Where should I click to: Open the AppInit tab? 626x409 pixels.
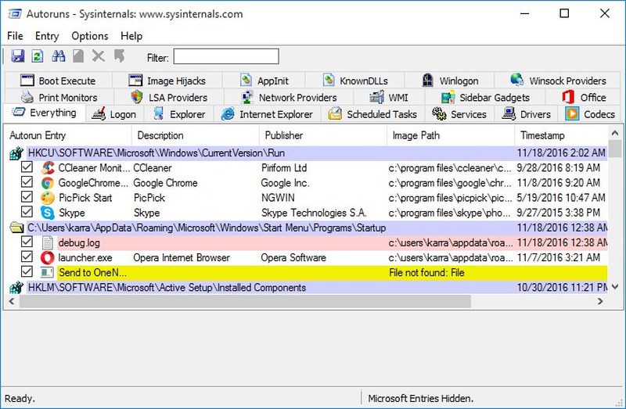point(264,81)
